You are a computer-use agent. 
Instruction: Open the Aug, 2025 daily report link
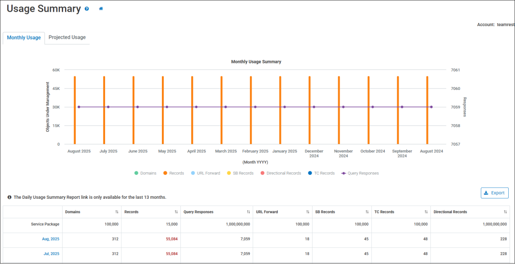point(51,239)
